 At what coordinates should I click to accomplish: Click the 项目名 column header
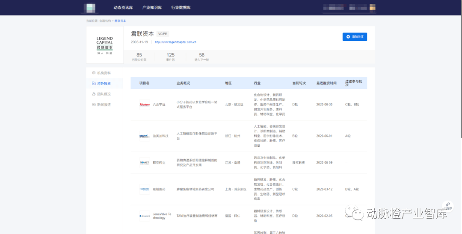point(145,83)
